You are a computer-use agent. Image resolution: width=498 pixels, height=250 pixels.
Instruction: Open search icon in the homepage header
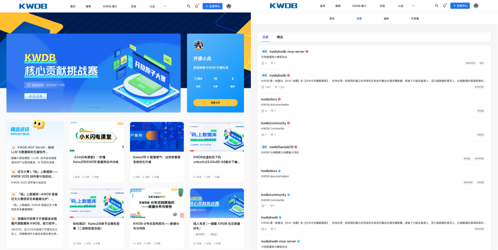pyautogui.click(x=189, y=6)
